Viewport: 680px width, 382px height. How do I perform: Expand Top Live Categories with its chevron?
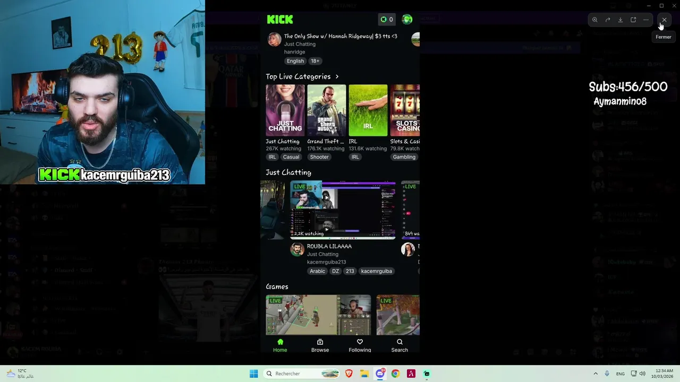[337, 77]
